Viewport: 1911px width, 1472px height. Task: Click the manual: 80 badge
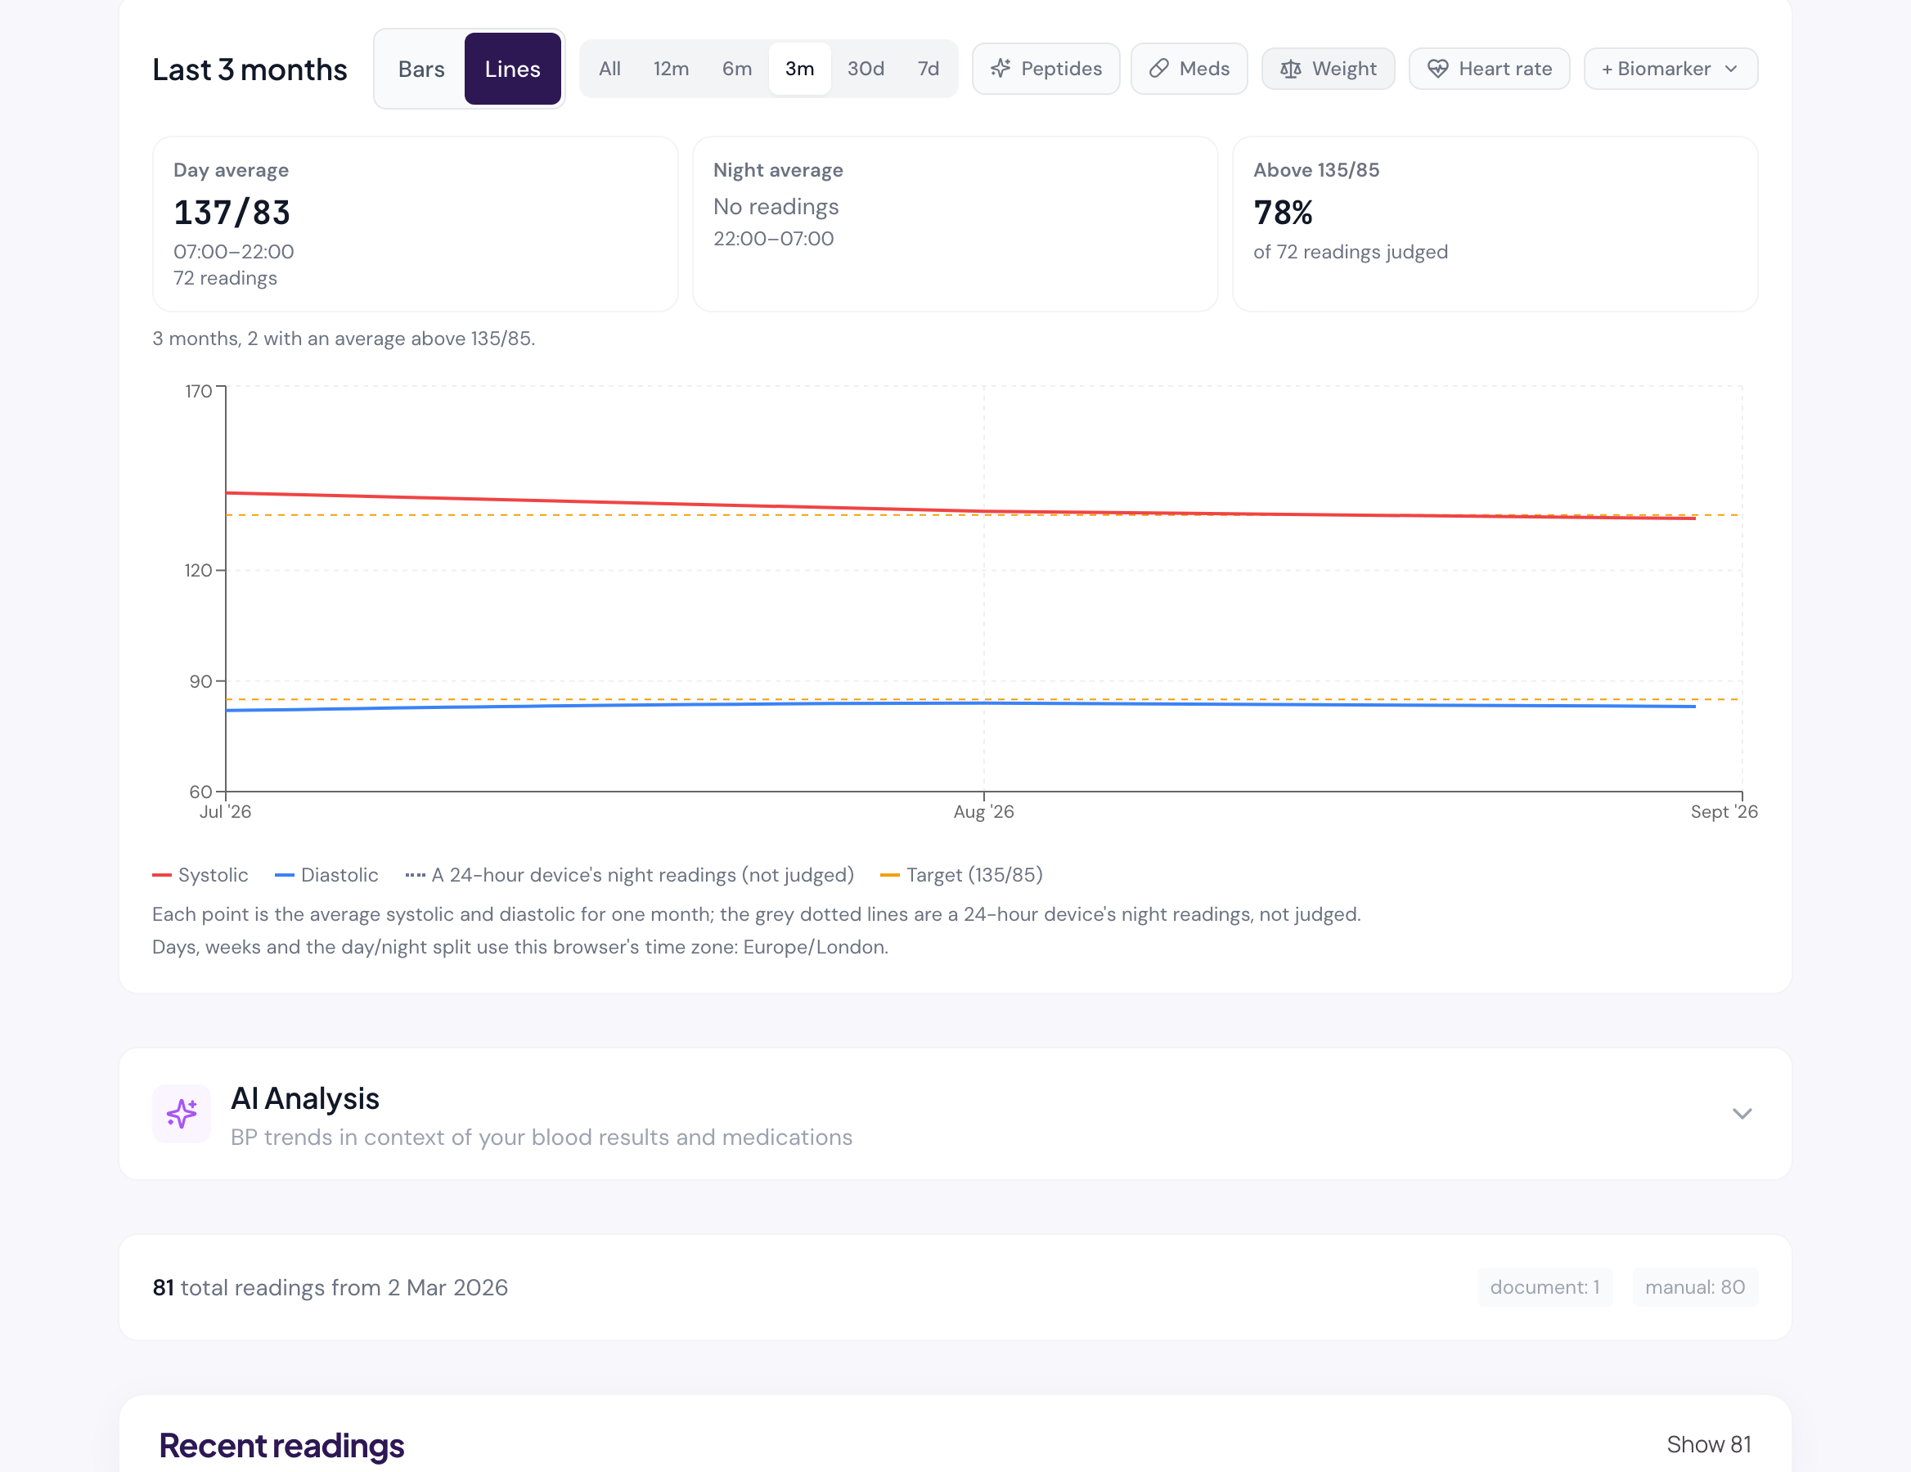coord(1695,1287)
